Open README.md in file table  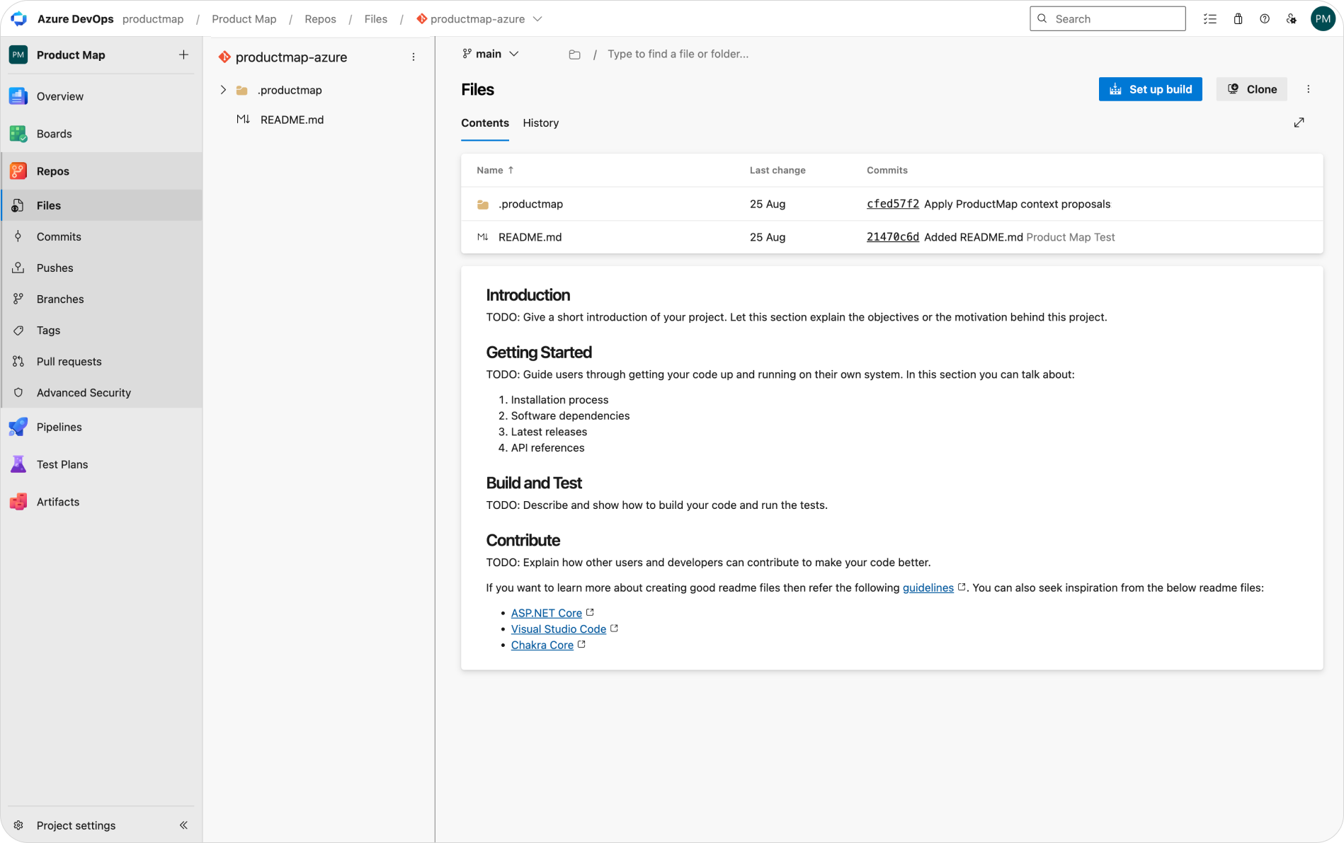(530, 237)
